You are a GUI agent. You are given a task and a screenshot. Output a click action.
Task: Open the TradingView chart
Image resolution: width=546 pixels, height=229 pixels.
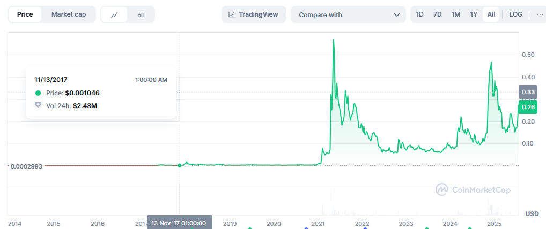254,14
